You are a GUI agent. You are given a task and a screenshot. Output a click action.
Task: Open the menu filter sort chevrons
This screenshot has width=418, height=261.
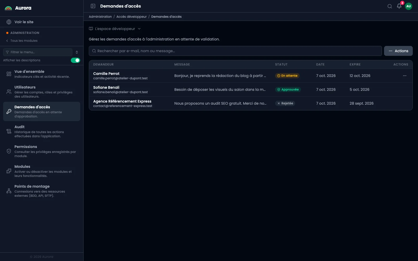pyautogui.click(x=77, y=52)
